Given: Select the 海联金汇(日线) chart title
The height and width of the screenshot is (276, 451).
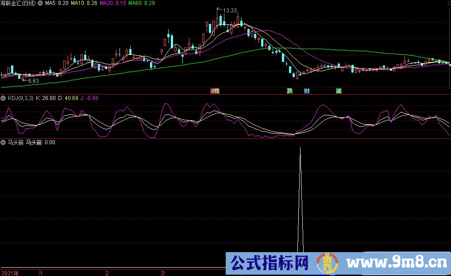Looking at the screenshot, I should pos(18,3).
